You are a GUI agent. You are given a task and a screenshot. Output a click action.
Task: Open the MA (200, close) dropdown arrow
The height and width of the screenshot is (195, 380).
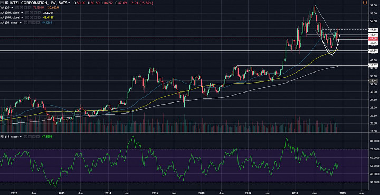[22, 13]
